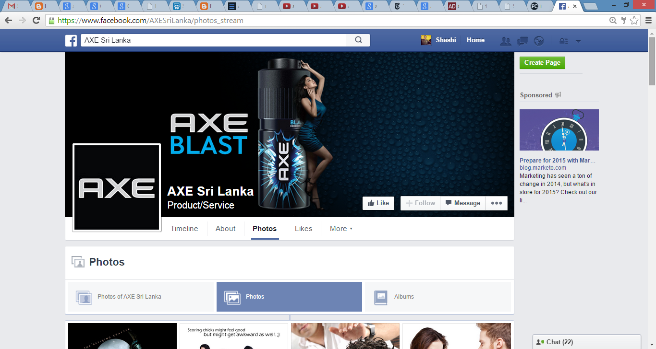The image size is (656, 349).
Task: Expand the More dropdown on the page
Action: 341,229
